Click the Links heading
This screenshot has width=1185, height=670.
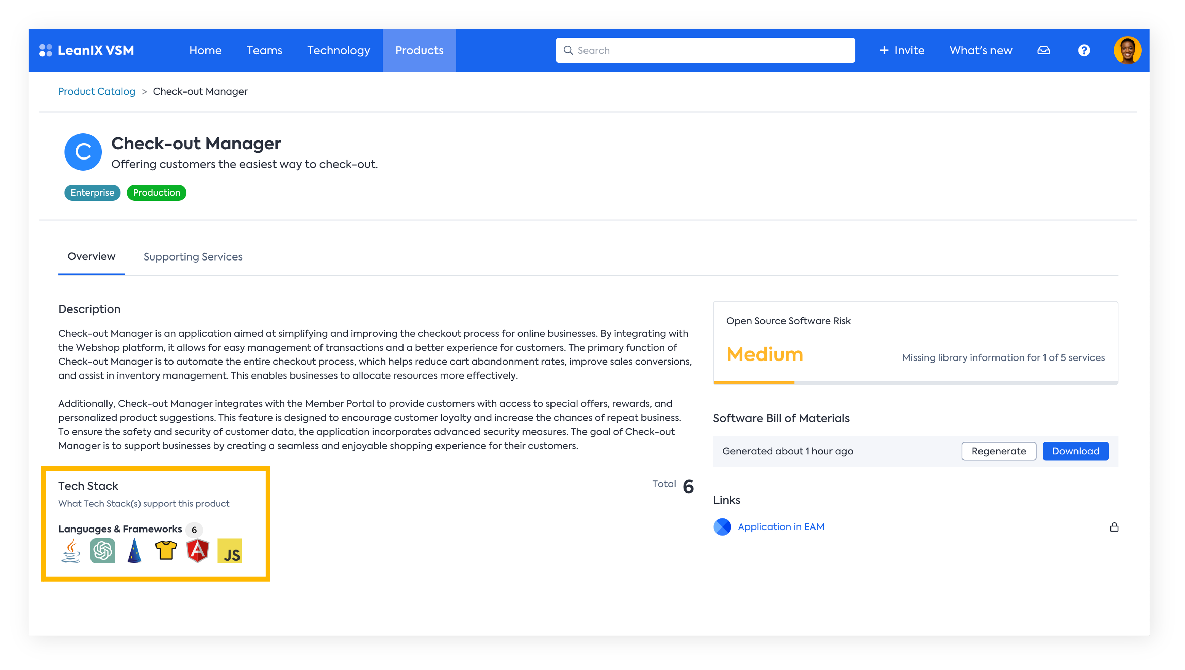[726, 500]
